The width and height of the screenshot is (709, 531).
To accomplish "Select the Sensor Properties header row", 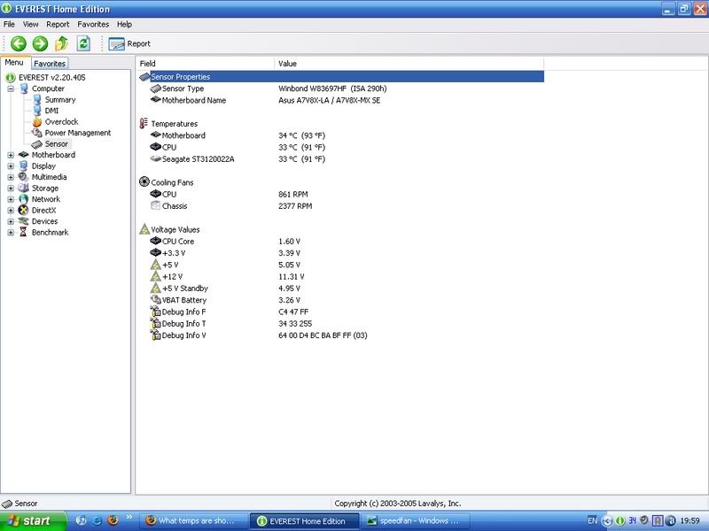I will (x=341, y=77).
